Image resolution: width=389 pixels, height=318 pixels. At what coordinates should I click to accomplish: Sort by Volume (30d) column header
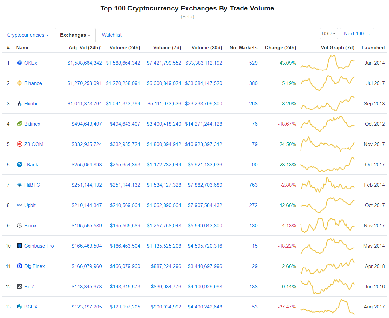(x=207, y=48)
